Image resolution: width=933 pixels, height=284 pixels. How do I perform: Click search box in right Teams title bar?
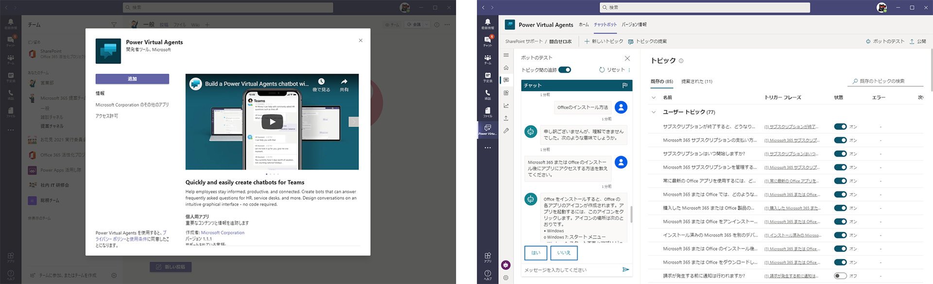click(x=705, y=7)
